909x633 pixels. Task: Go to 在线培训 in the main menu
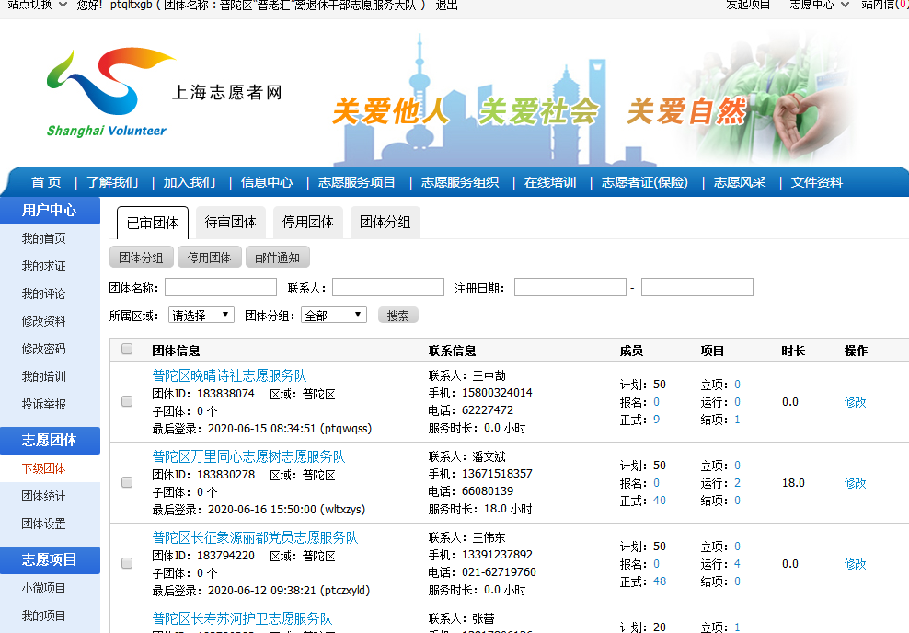pyautogui.click(x=549, y=182)
